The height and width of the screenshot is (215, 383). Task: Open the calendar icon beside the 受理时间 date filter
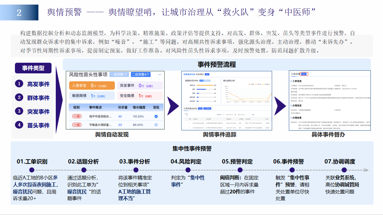pyautogui.click(x=223, y=115)
